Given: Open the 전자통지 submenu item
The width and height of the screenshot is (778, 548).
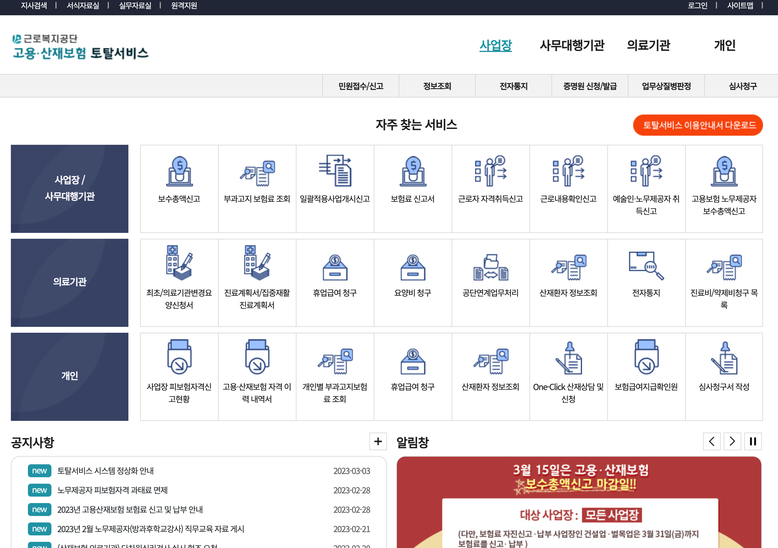Looking at the screenshot, I should click(513, 86).
